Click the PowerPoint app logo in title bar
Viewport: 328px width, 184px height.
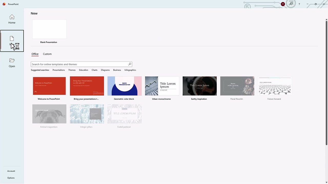click(4, 4)
